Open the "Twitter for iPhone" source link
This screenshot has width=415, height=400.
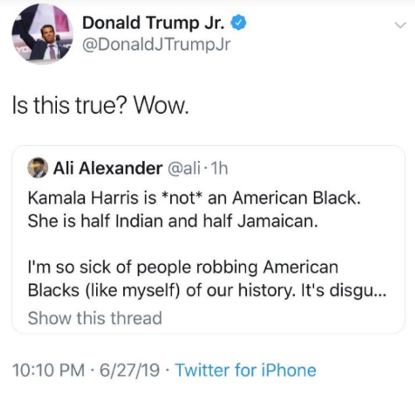[245, 370]
